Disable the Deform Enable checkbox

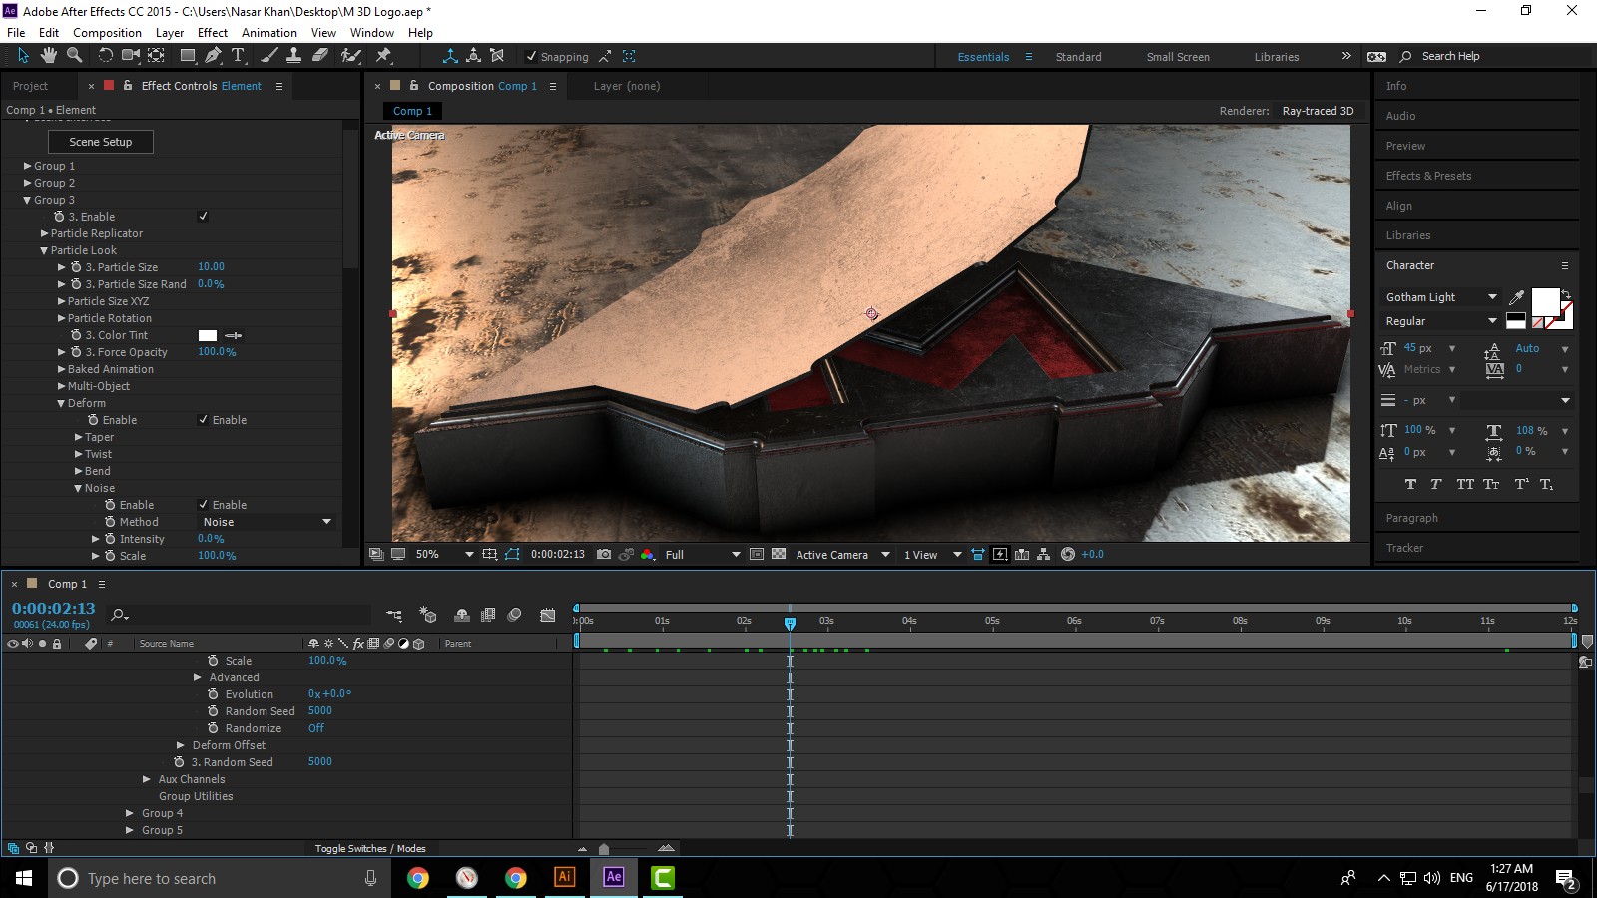(x=203, y=420)
